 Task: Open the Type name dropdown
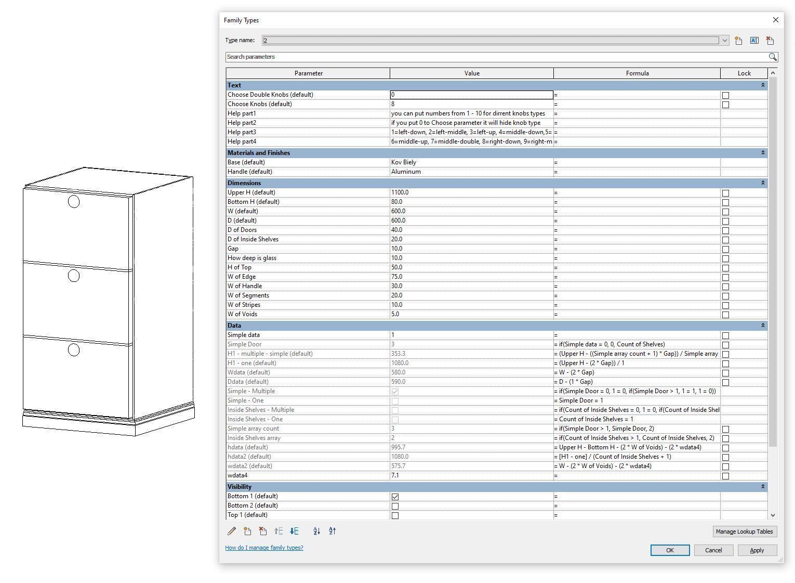[x=724, y=41]
